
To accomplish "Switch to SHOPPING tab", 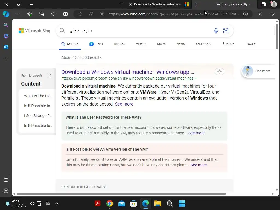I will [203, 44].
